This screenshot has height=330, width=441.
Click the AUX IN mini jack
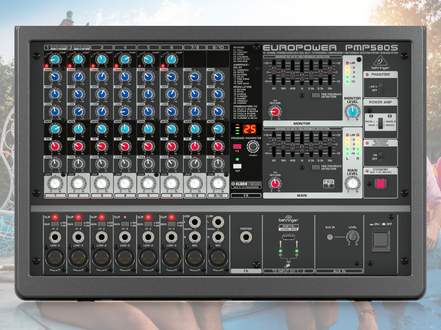[x=330, y=237]
